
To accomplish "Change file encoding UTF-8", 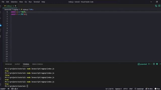I will point(125,89).
